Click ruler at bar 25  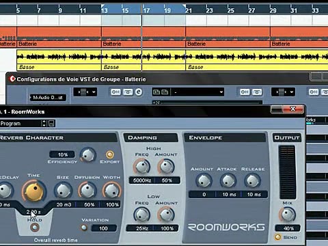[x=230, y=10]
